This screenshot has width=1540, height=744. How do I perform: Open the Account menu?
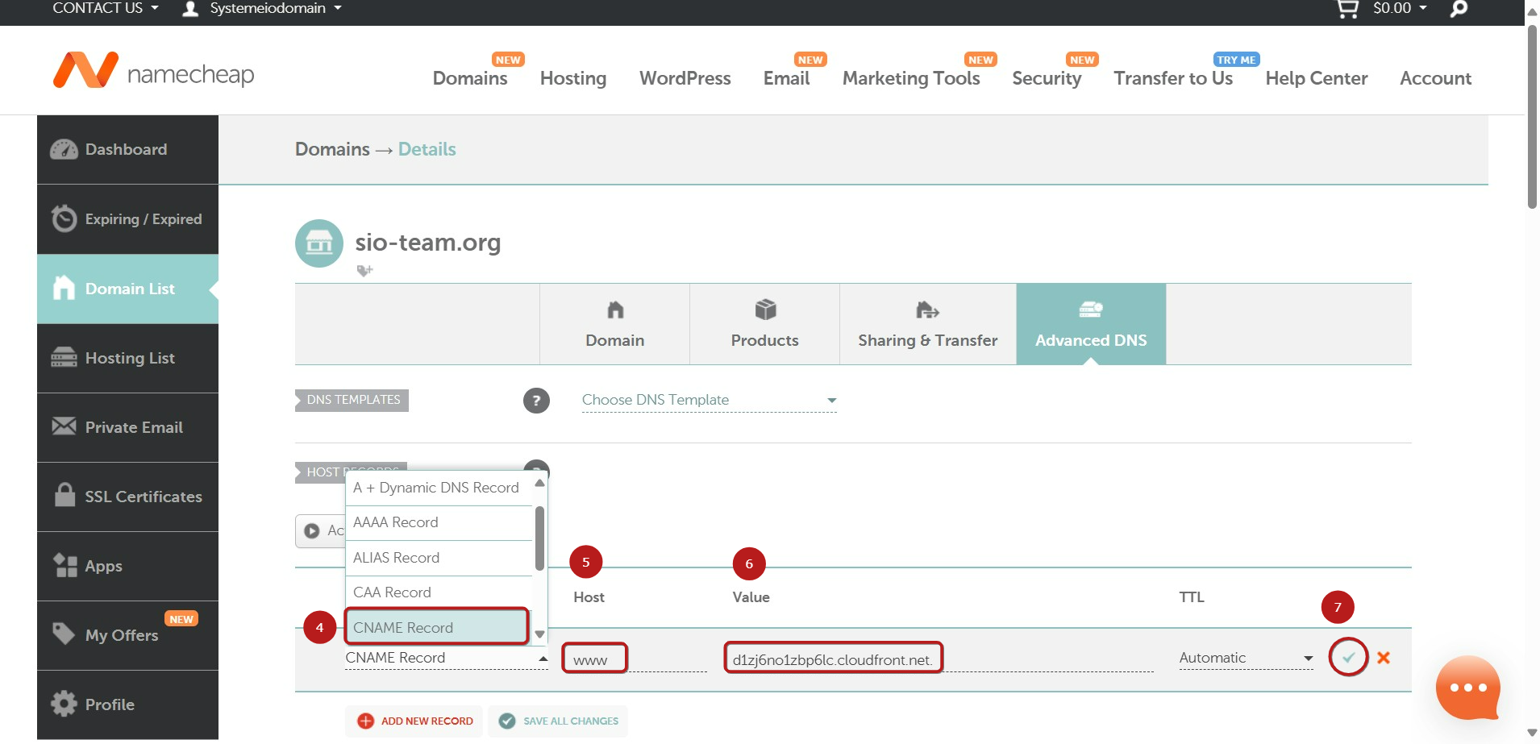coord(1436,78)
